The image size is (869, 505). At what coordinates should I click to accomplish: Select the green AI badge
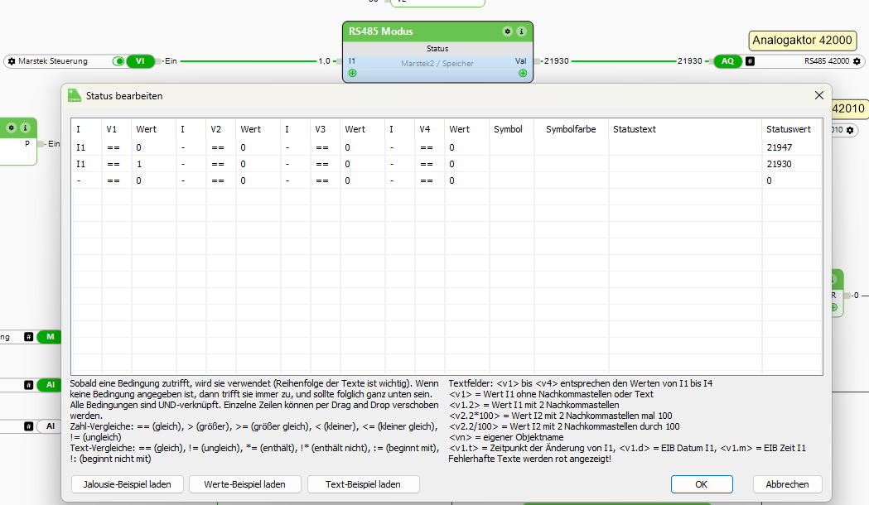click(50, 385)
